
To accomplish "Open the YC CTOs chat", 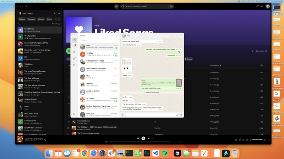I will [99, 54].
